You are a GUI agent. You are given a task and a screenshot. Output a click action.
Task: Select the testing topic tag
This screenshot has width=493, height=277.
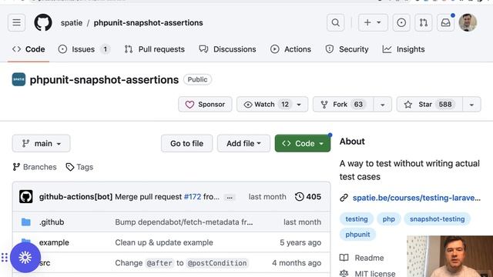[357, 219]
